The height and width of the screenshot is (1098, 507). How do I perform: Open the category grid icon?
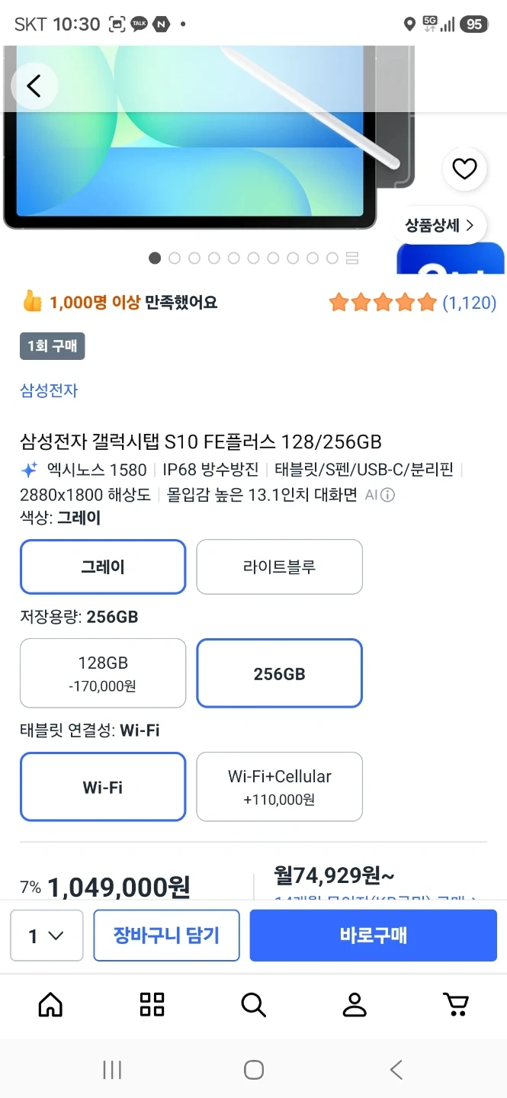click(x=152, y=1004)
